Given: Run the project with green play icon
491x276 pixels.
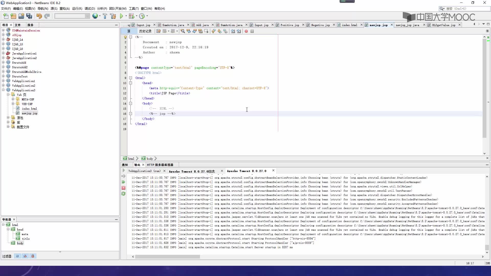Looking at the screenshot, I should click(122, 16).
